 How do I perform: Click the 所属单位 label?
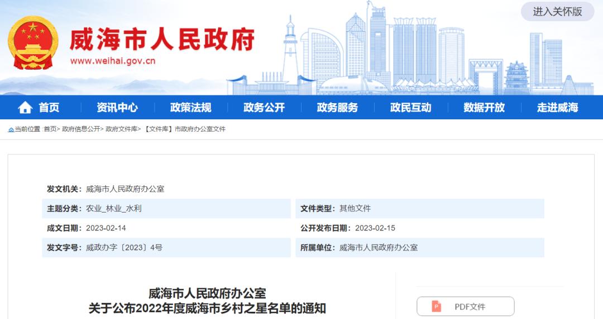click(318, 248)
